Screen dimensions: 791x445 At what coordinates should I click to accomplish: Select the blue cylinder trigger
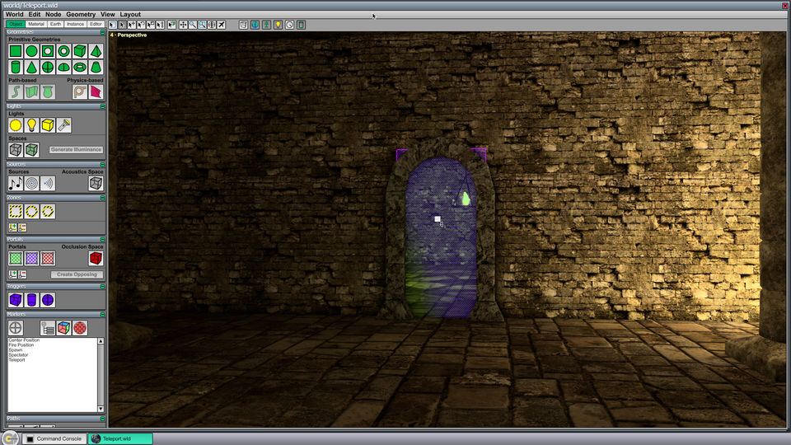point(31,300)
